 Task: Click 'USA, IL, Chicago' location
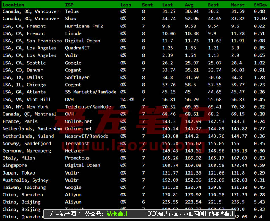pos(24,85)
